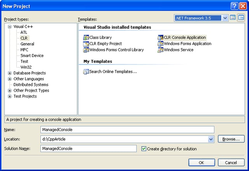
Task: Select the Test Projects label
Action: click(25, 96)
